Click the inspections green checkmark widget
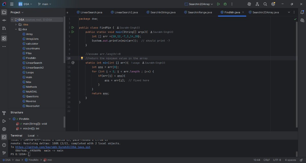Viewport: 306px width, 163px height. click(x=295, y=19)
